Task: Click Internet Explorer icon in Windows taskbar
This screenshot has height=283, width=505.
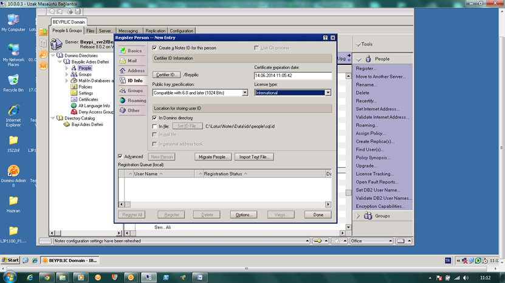Action: tap(30, 278)
